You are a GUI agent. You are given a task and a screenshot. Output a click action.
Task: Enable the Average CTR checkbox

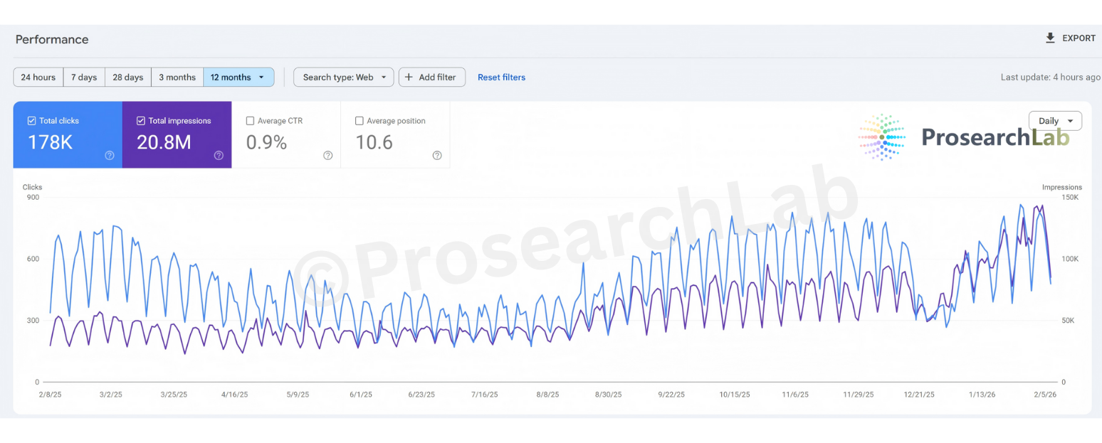[251, 120]
